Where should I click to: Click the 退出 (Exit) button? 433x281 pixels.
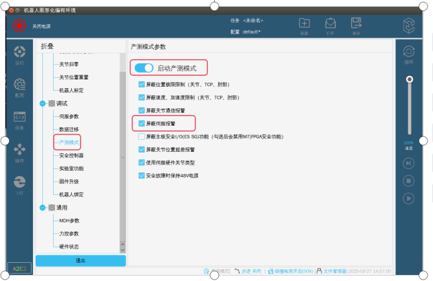80,261
